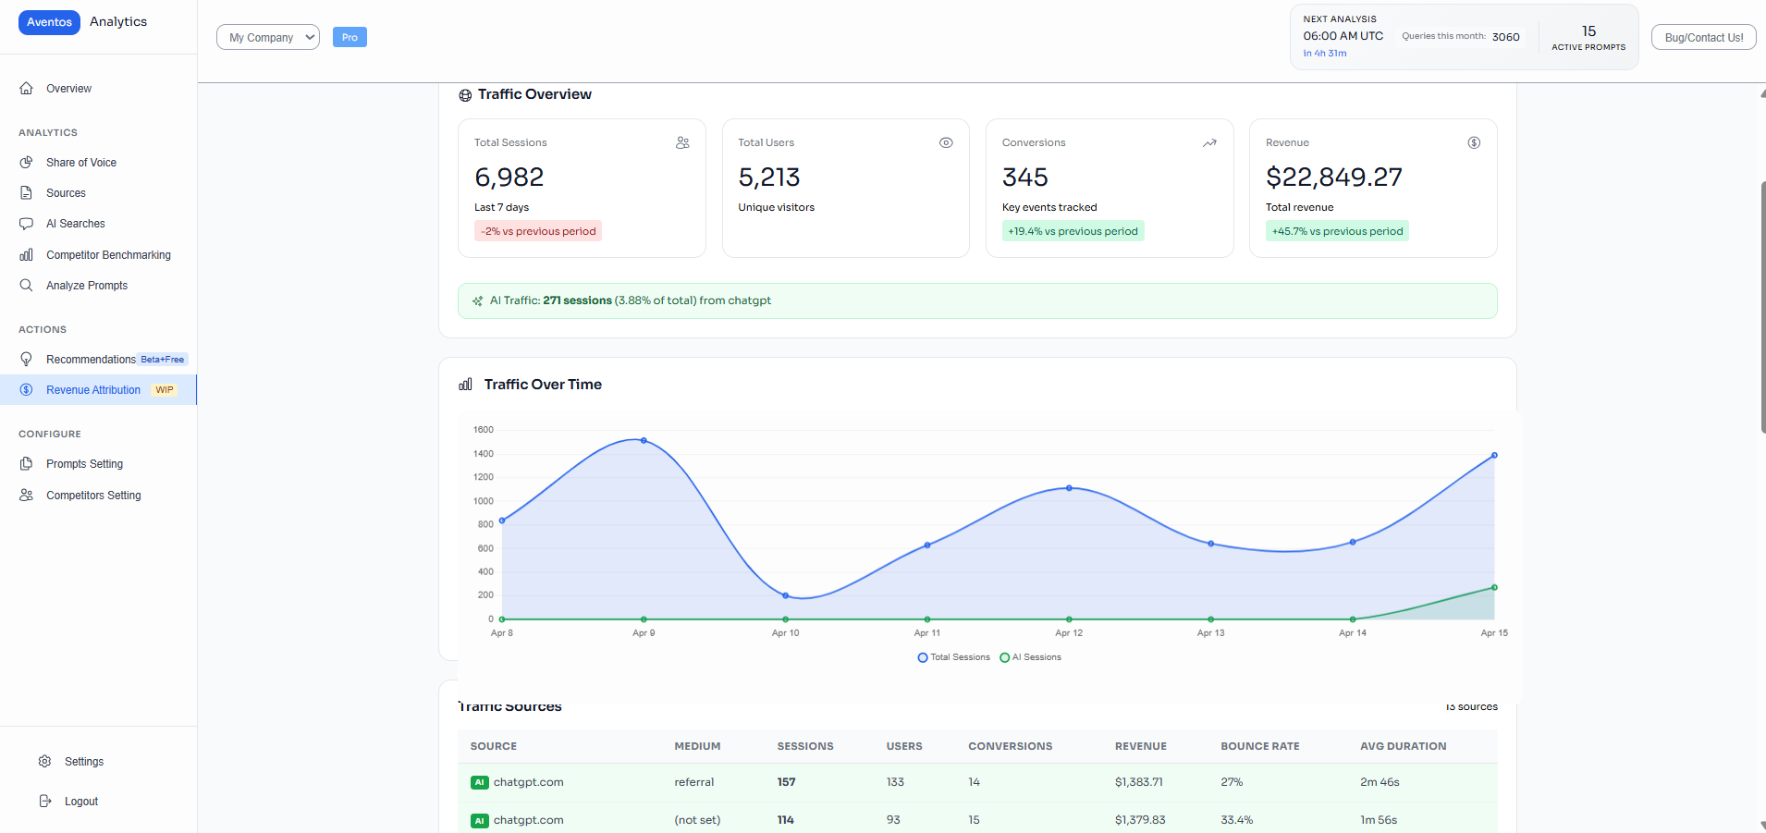The height and width of the screenshot is (833, 1766).
Task: Click the dollar icon on the Revenue card
Action: tap(1474, 142)
